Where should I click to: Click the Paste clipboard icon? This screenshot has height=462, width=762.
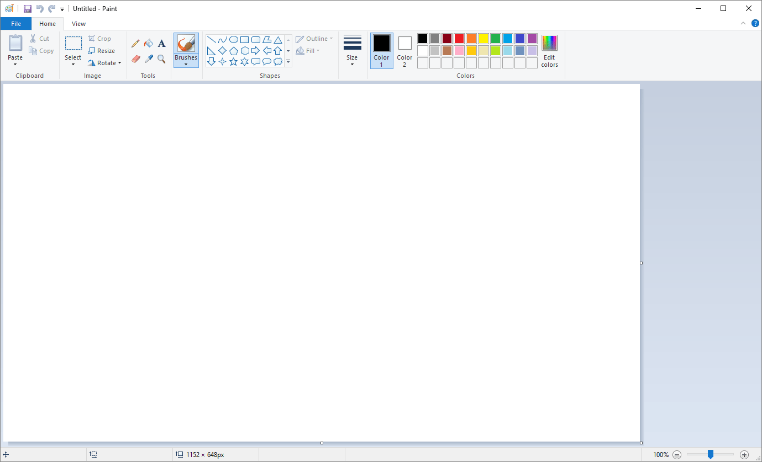[x=15, y=43]
